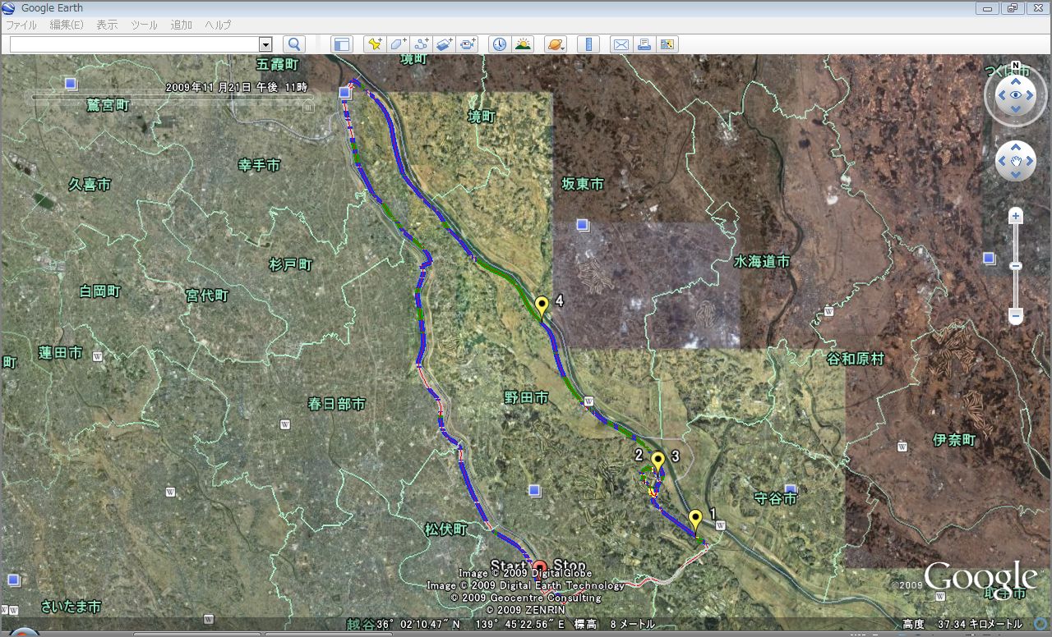Open the ツール menu
Screen dimensions: 1052x637
tap(144, 25)
